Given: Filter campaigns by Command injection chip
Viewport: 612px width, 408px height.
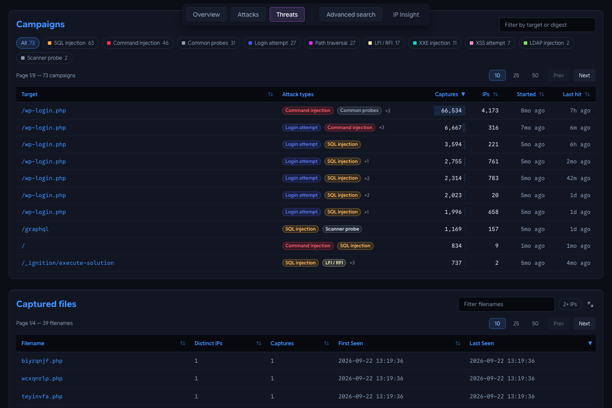Looking at the screenshot, I should [138, 43].
